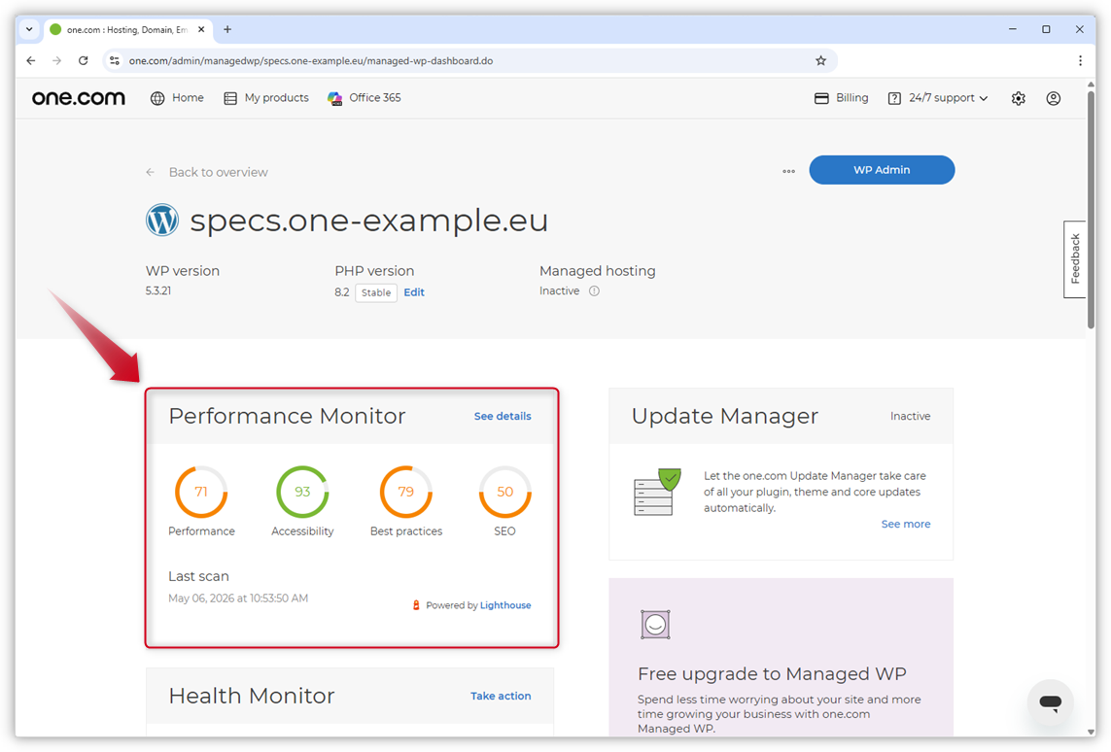View site information icon in address bar
This screenshot has height=752, width=1111.
click(x=115, y=61)
